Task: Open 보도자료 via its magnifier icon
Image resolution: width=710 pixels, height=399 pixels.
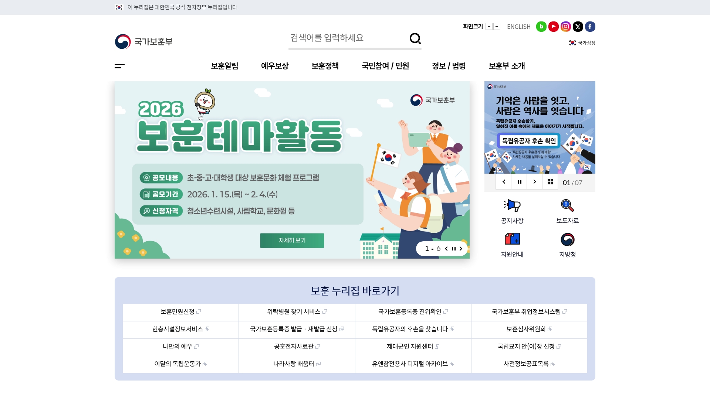Action: pos(568,206)
